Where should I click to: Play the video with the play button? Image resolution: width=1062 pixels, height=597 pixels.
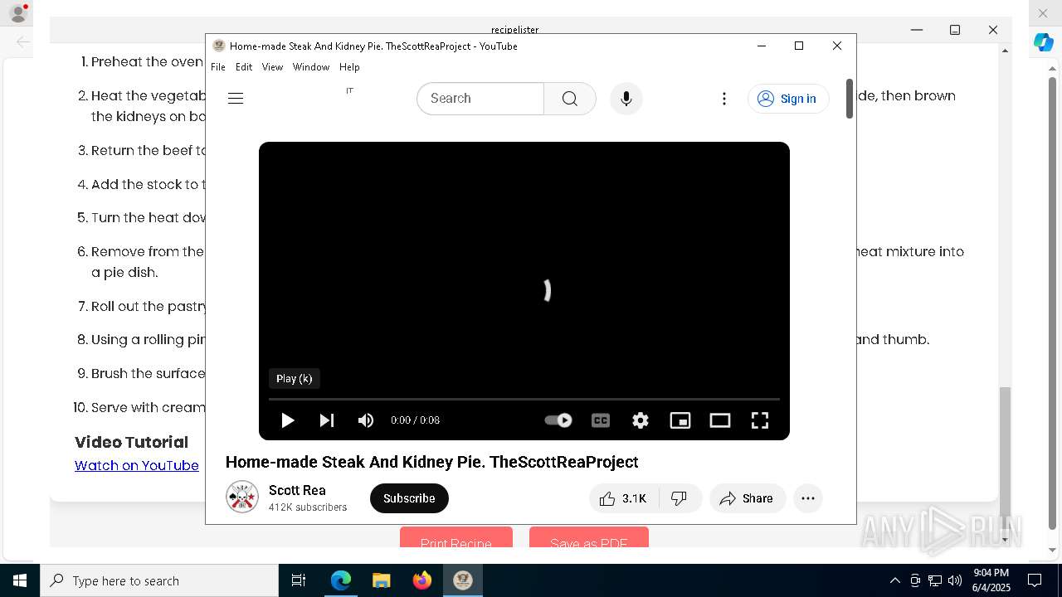click(287, 420)
